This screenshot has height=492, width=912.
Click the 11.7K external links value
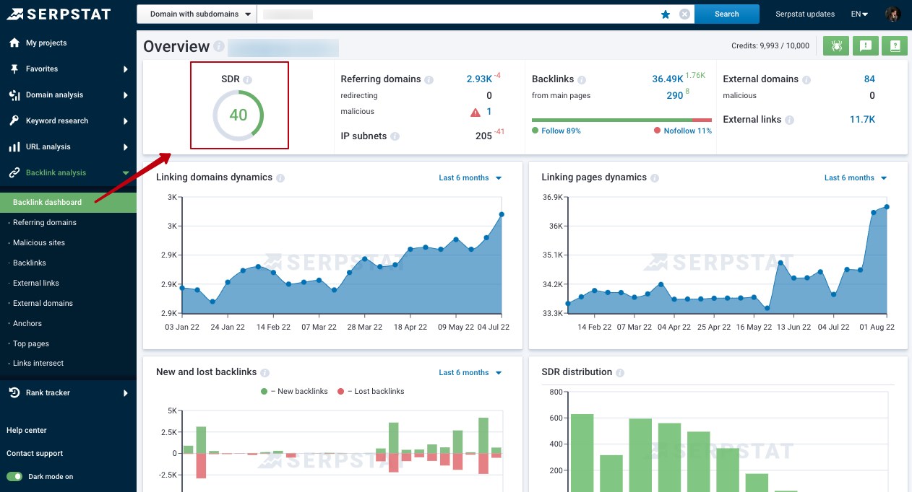coord(862,119)
